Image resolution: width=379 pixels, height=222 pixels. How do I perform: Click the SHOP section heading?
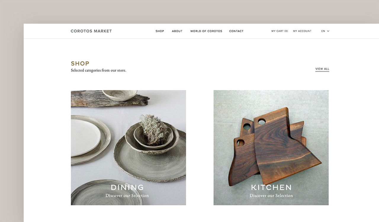click(x=80, y=63)
